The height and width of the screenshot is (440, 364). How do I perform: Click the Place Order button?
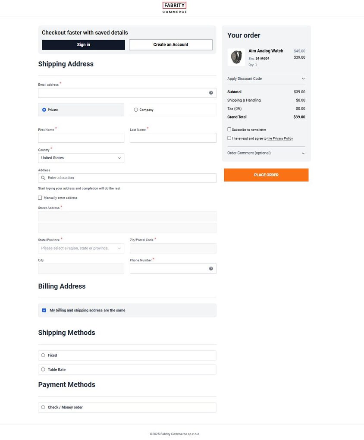pos(266,175)
